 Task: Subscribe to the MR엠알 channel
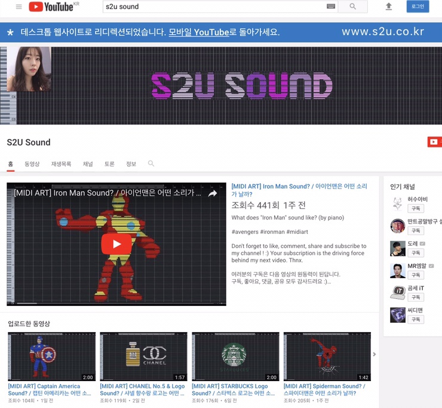[416, 275]
